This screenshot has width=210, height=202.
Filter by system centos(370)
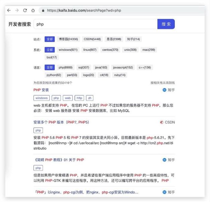(110, 50)
